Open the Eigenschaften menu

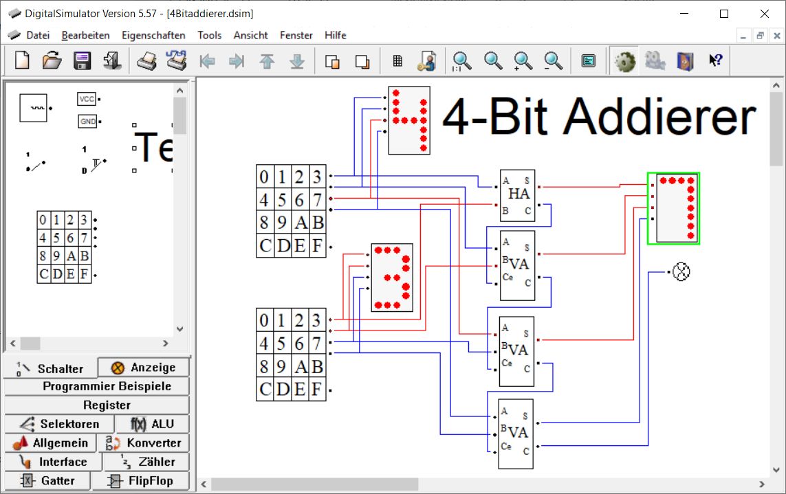tap(153, 35)
